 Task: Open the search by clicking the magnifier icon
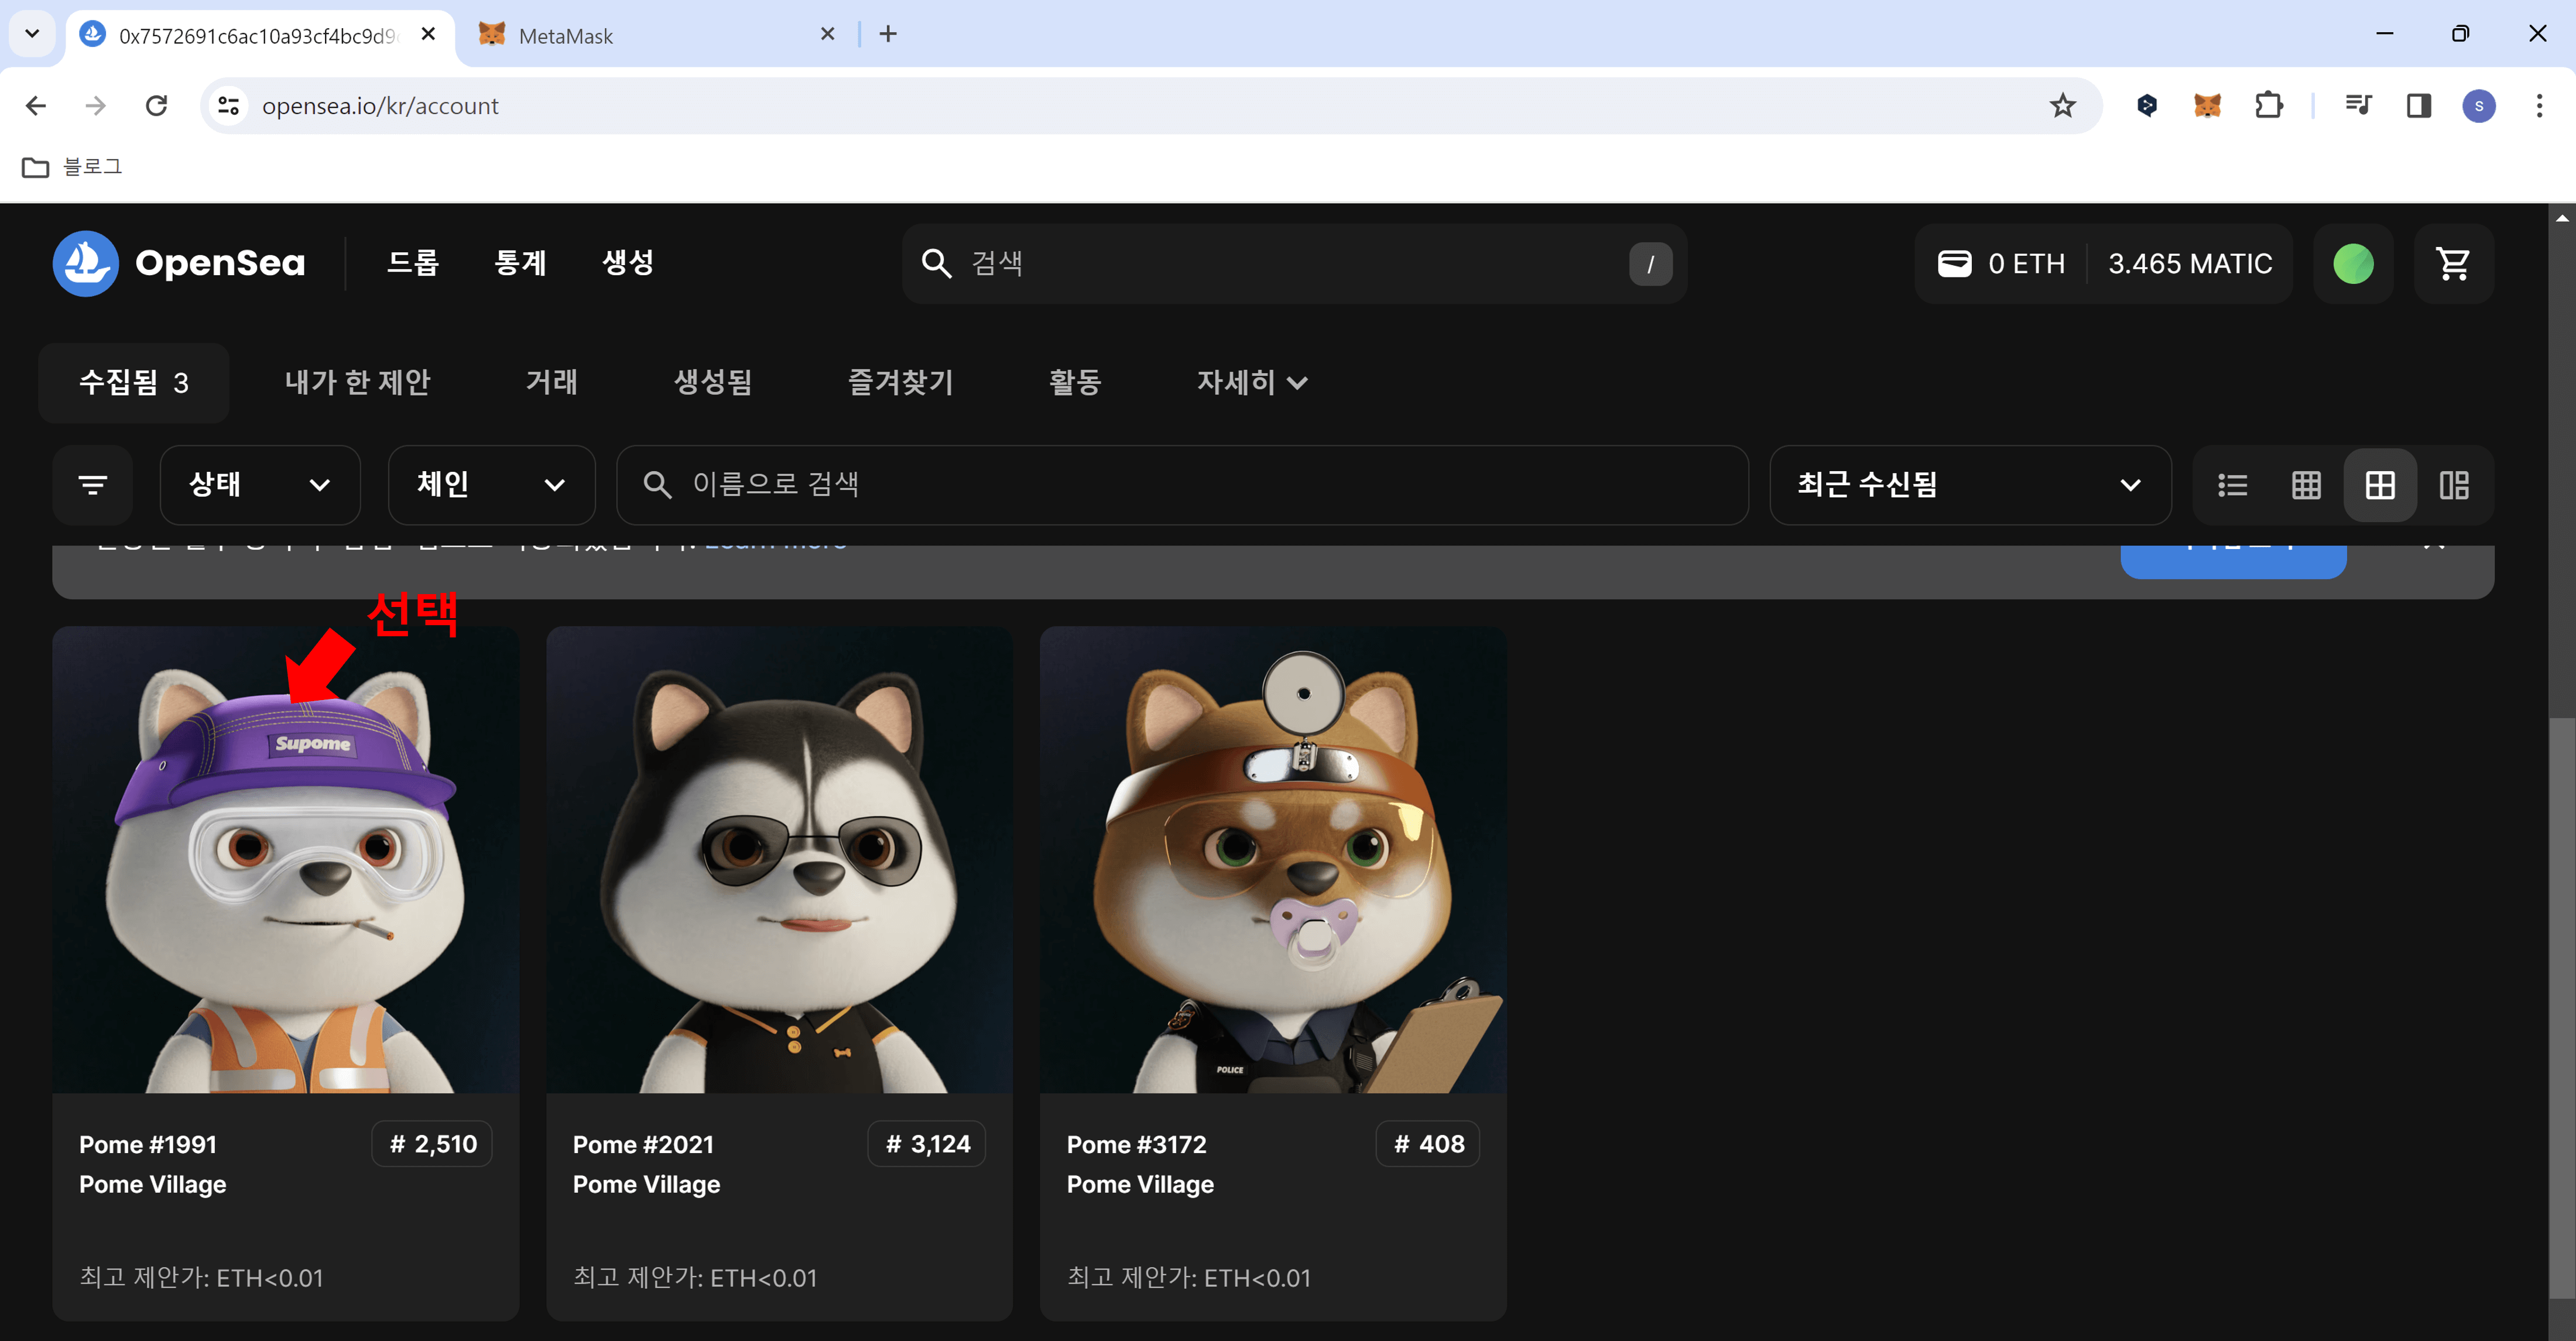click(x=936, y=263)
